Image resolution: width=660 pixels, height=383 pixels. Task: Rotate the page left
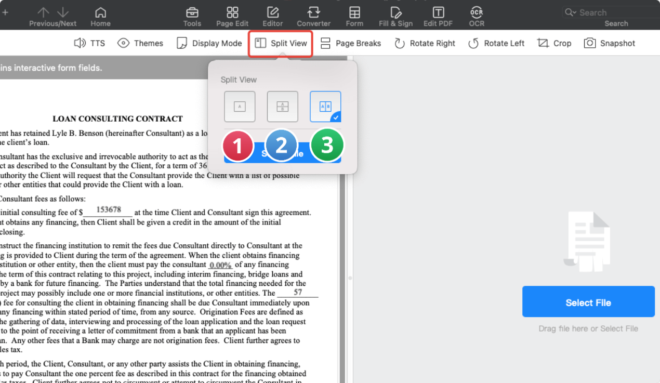click(x=496, y=43)
